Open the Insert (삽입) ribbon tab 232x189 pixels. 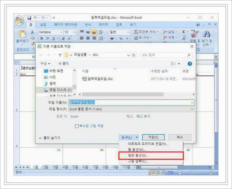coord(43,24)
